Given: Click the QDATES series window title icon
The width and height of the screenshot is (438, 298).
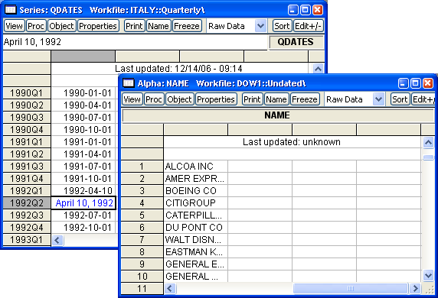Looking at the screenshot, I should (11, 10).
